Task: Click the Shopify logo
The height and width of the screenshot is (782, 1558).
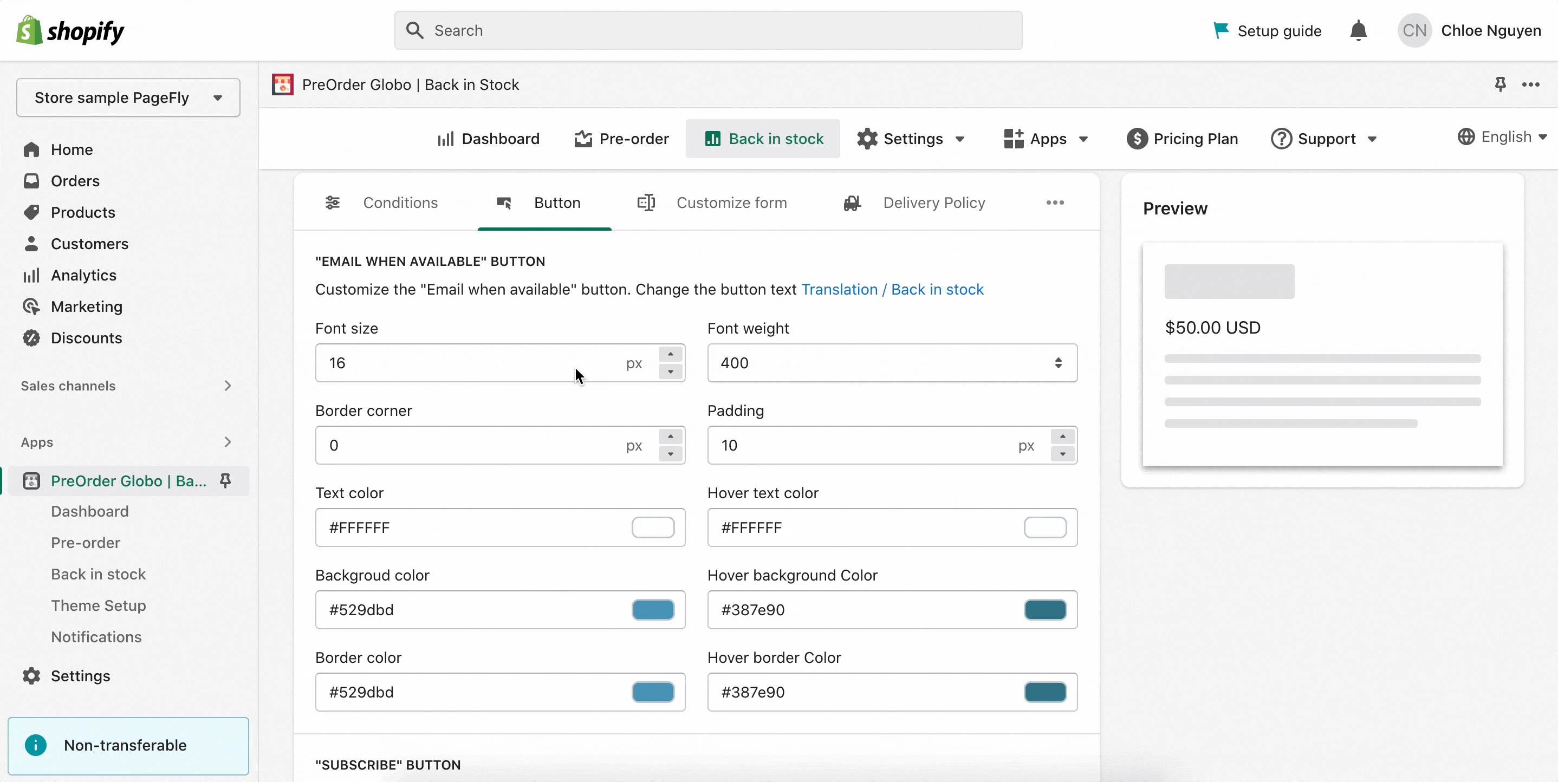Action: (x=70, y=30)
